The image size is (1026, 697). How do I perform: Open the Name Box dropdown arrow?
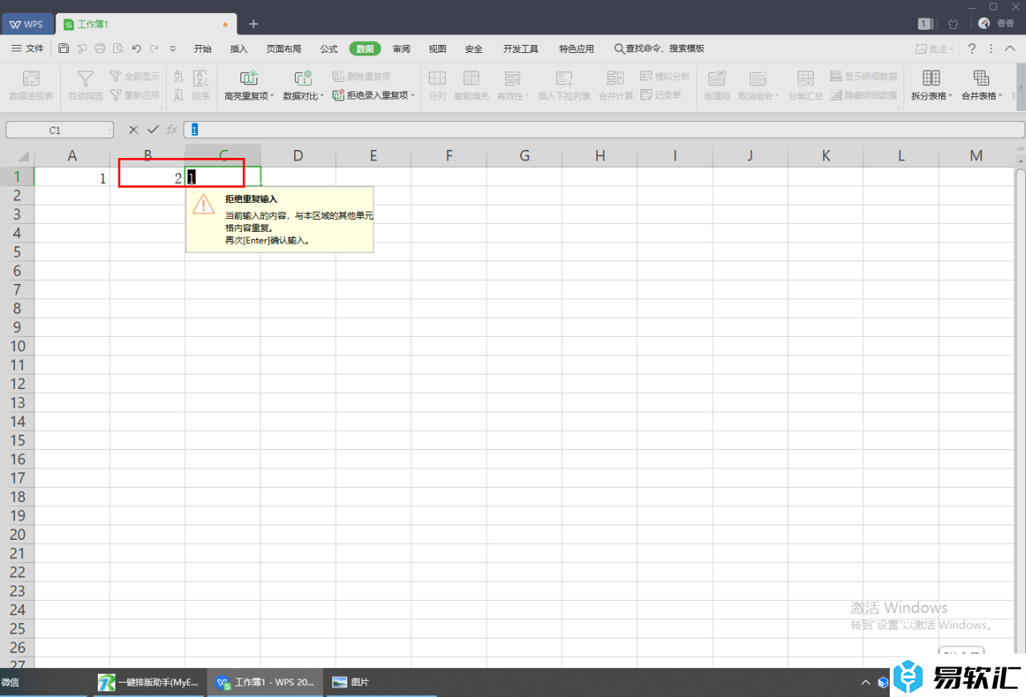click(x=109, y=130)
